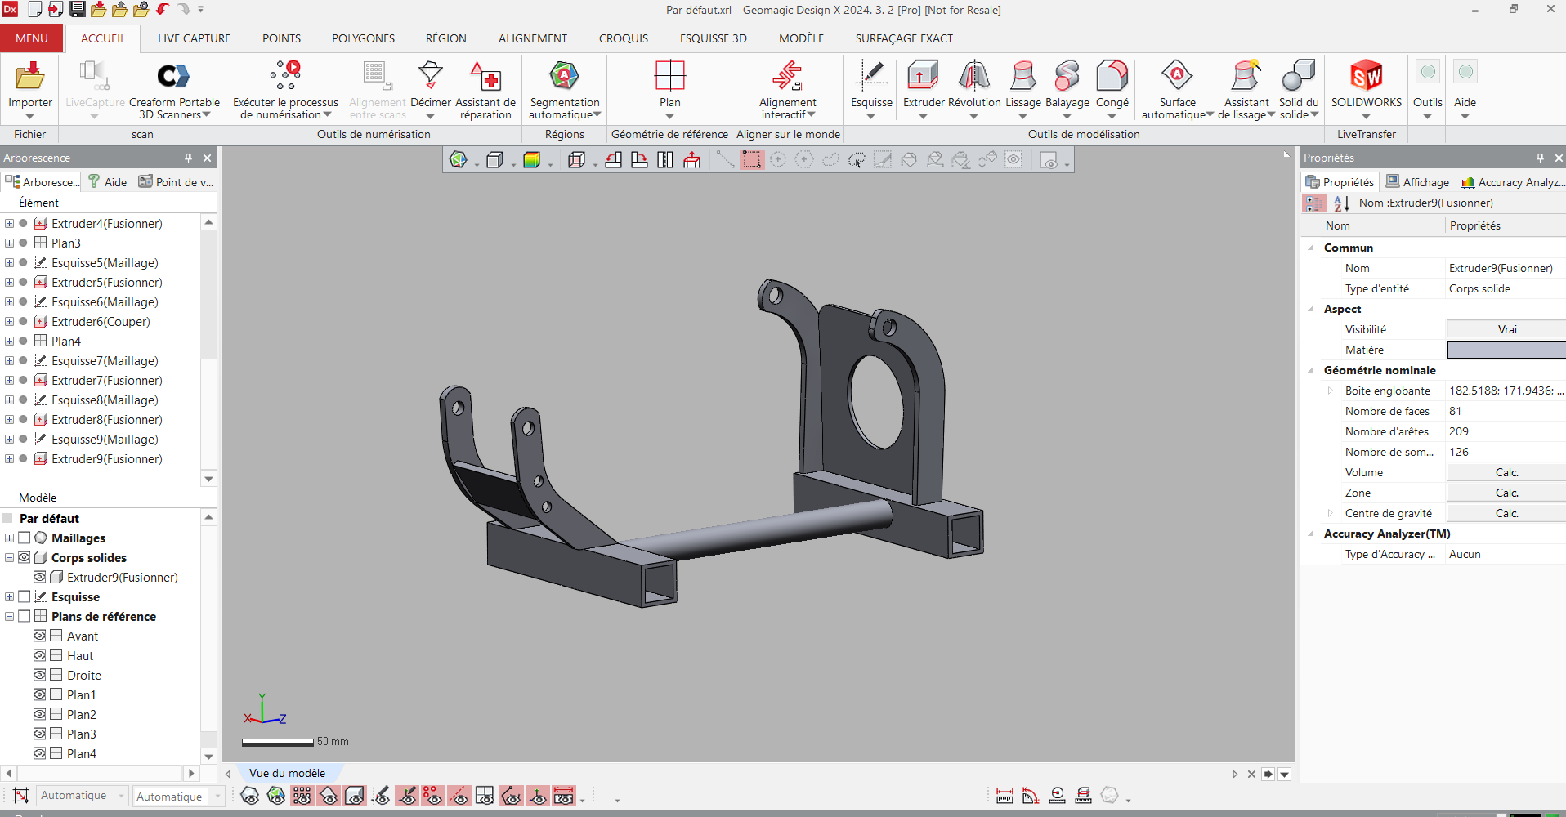Viewport: 1566px width, 817px height.
Task: Toggle Plans de référence group checkbox
Action: (25, 616)
